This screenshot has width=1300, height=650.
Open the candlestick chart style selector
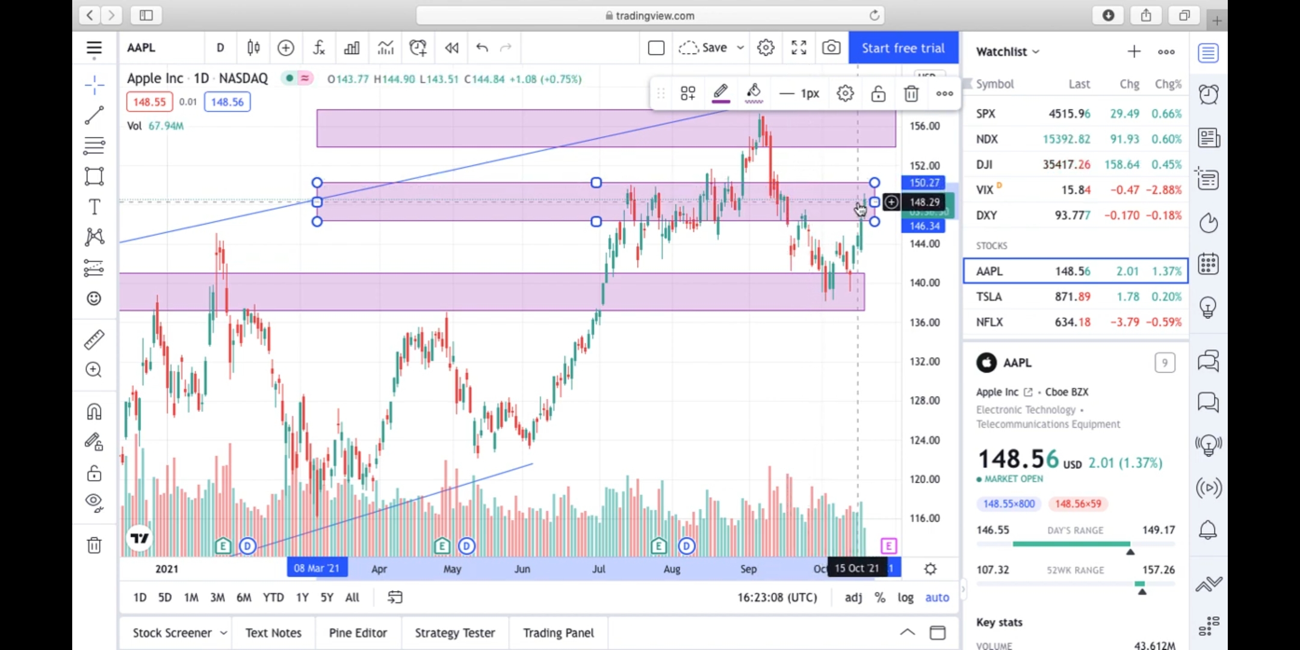pyautogui.click(x=253, y=48)
